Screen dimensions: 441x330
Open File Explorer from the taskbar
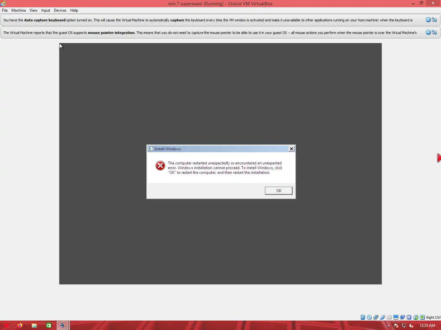click(x=34, y=325)
